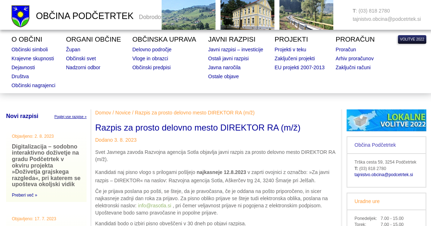Click the info@rasotla.si email link

154,206
